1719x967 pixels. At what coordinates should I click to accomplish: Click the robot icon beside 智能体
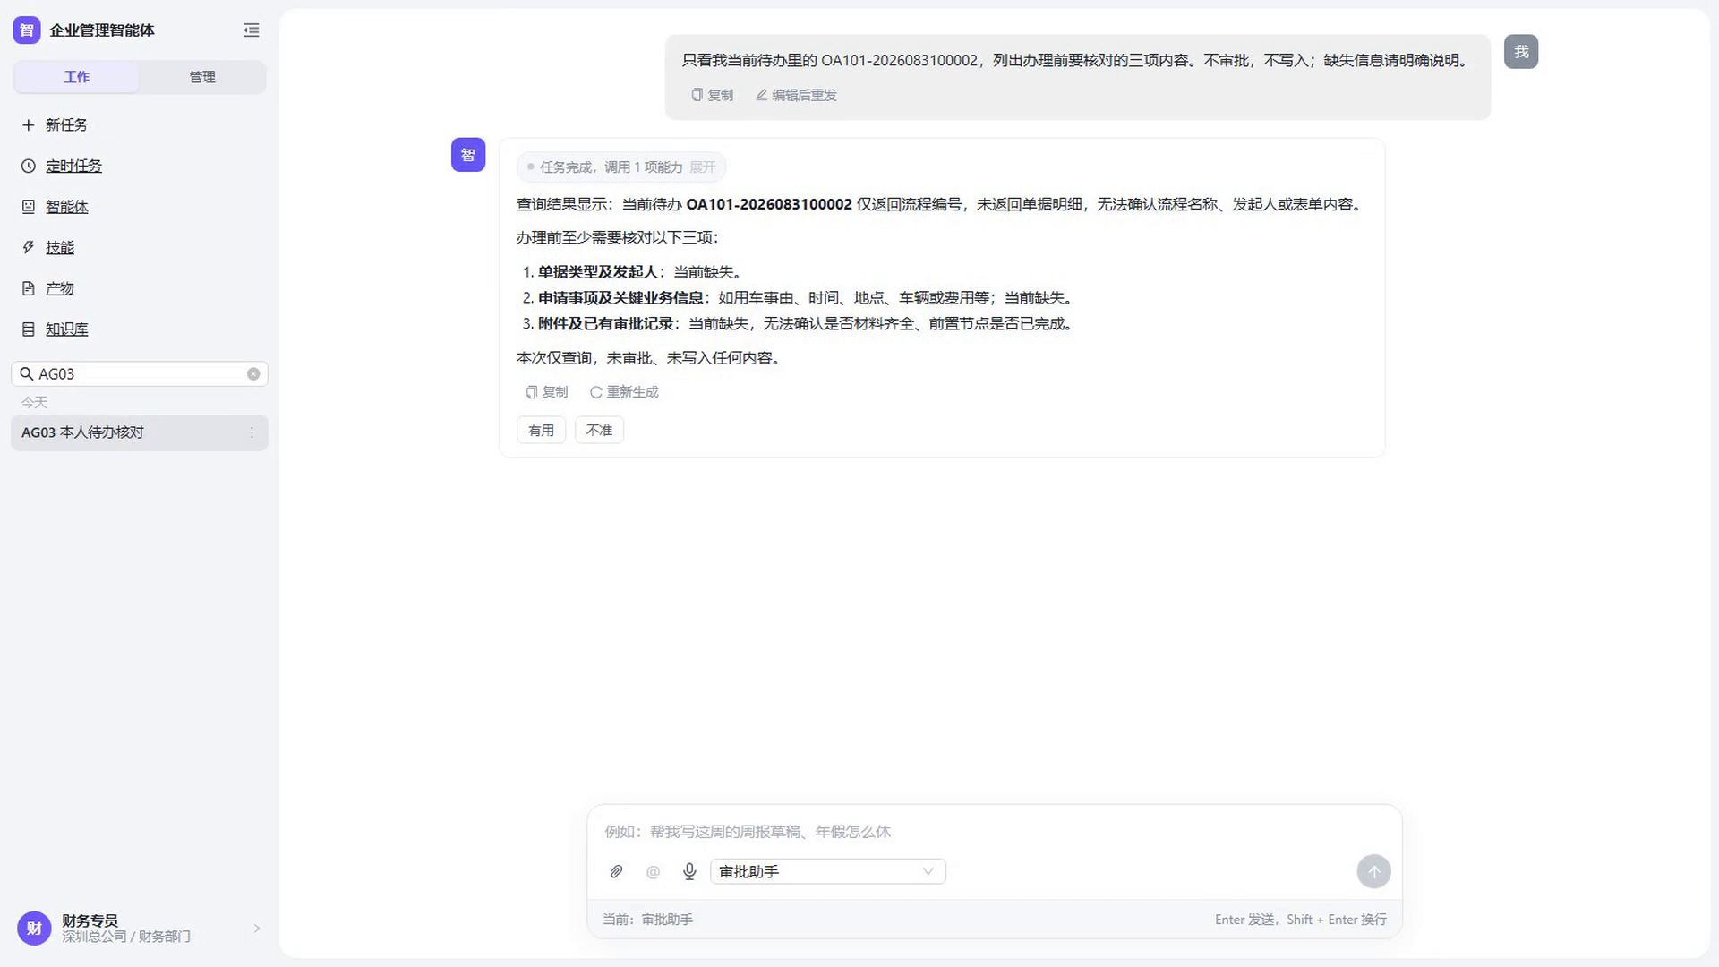click(x=28, y=207)
